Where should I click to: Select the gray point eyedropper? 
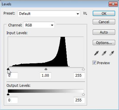(104, 53)
